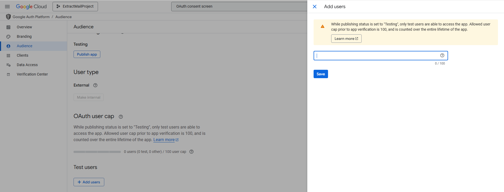Open Data Access page

(27, 65)
